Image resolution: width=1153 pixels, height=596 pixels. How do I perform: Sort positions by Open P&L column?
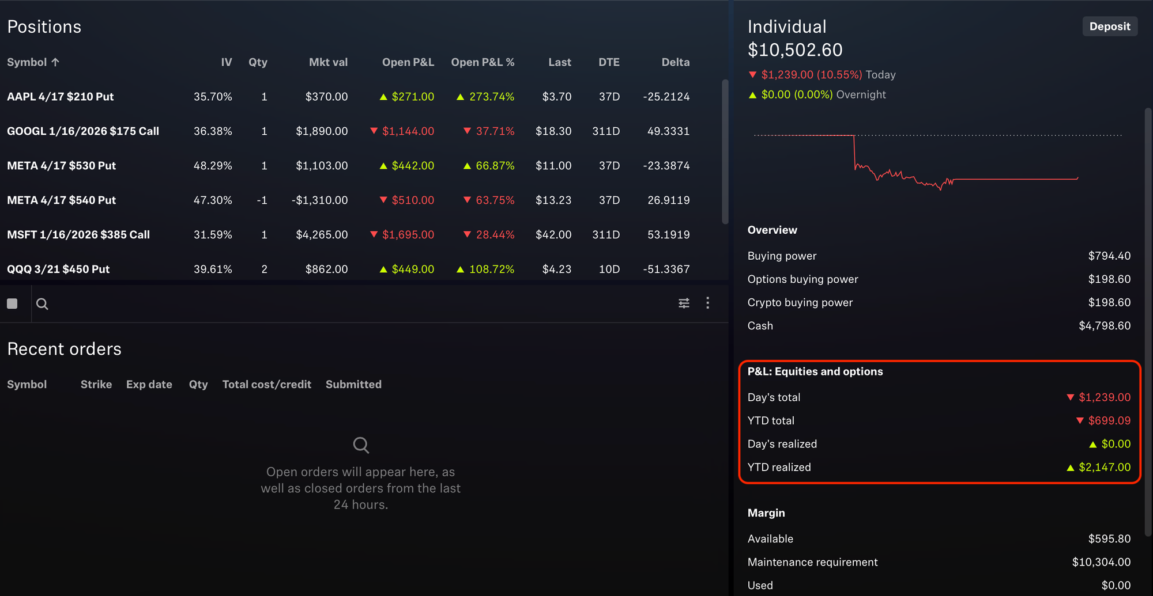point(408,62)
